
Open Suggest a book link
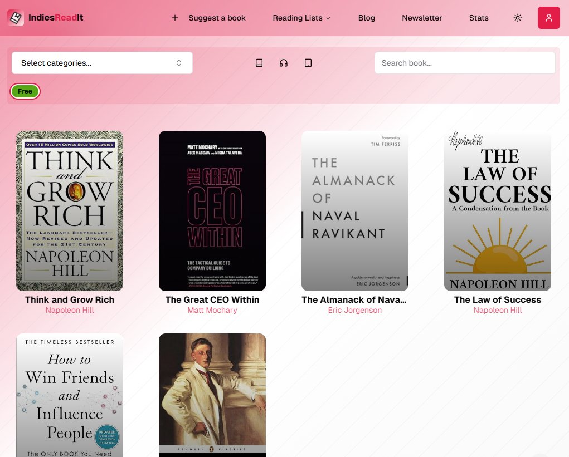coord(217,18)
